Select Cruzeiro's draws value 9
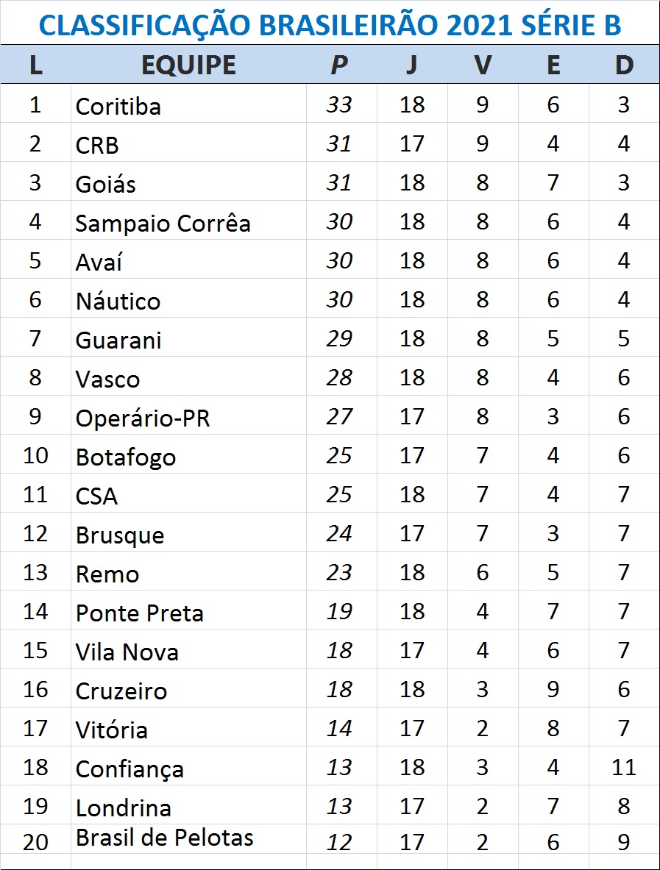Image resolution: width=660 pixels, height=870 pixels. point(553,690)
